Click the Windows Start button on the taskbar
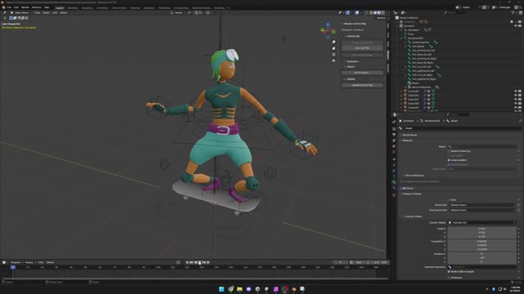 pos(222,289)
